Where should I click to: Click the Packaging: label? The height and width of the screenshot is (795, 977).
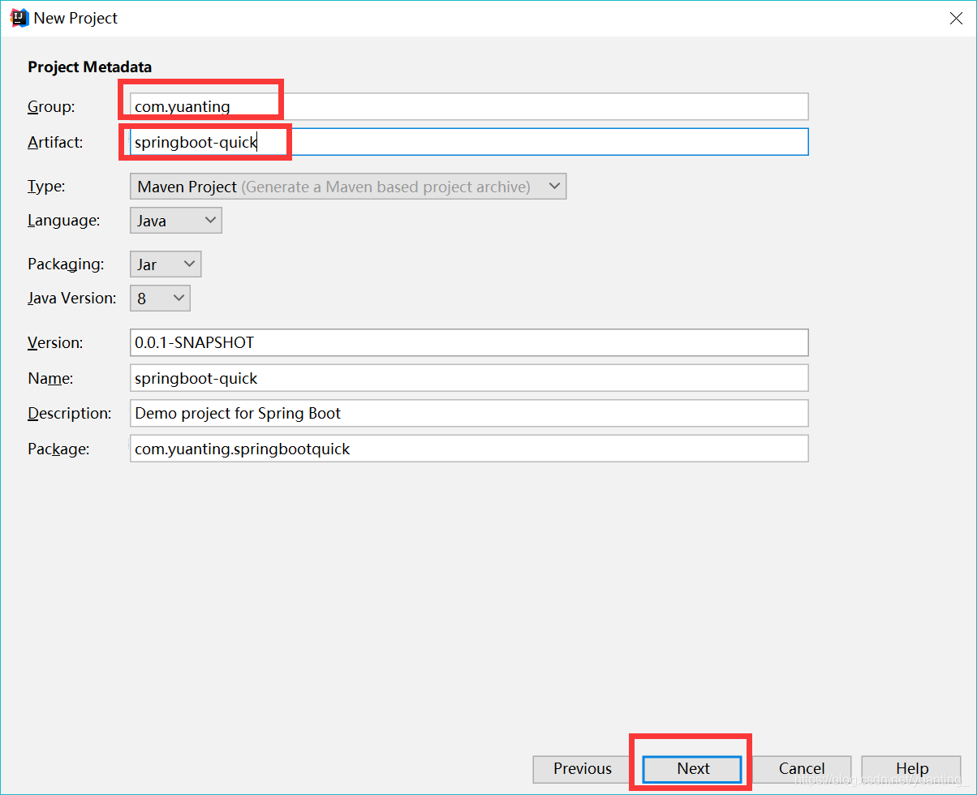click(66, 264)
